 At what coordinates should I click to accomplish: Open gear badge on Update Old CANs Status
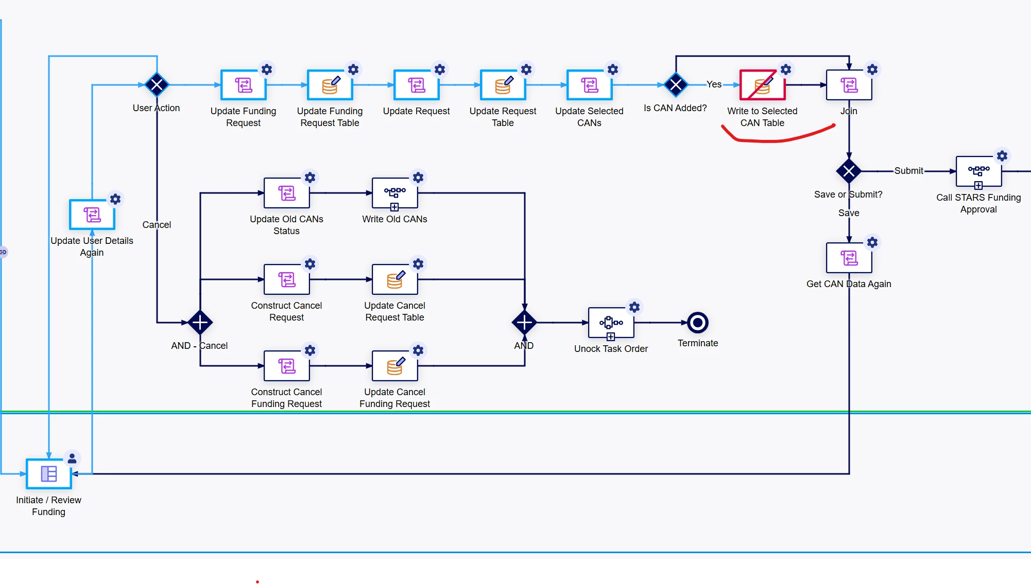310,178
